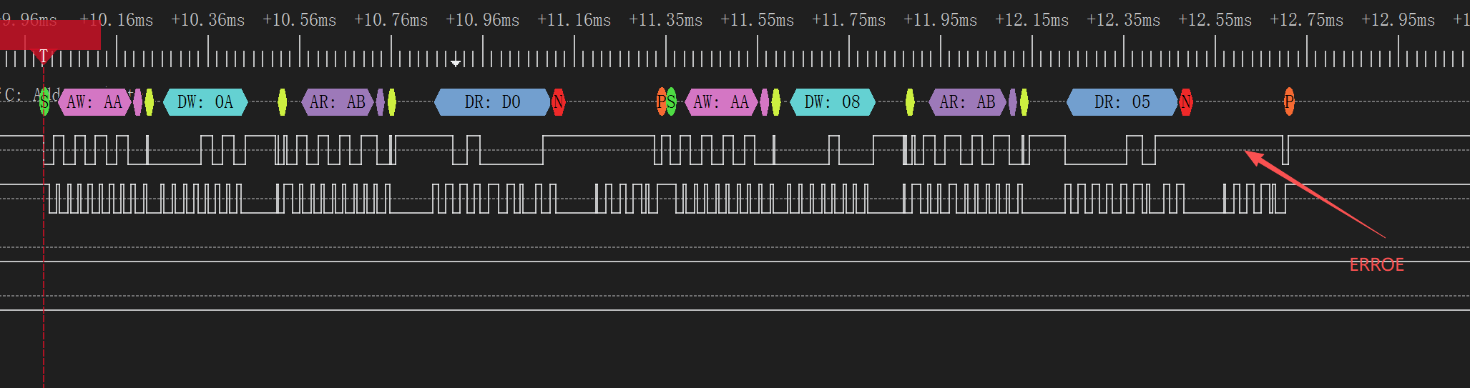Screen dimensions: 1470x388
Task: Click the trigger marker labeled T
Action: (x=44, y=56)
